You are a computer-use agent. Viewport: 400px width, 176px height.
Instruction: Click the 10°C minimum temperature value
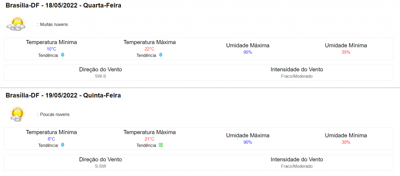[51, 49]
